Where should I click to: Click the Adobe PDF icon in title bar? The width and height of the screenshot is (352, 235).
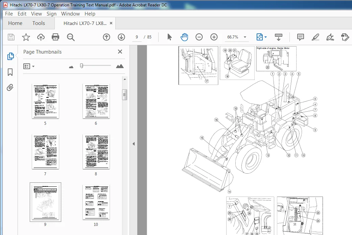pos(5,5)
